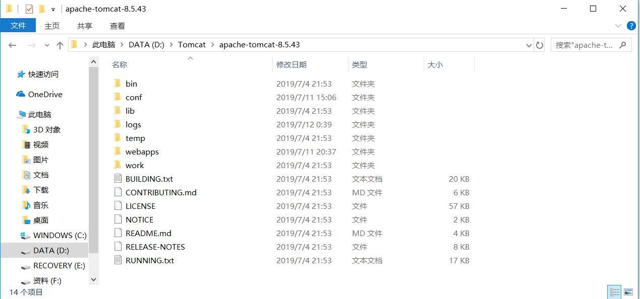Click the CONTRIBUTING.md file icon
The width and height of the screenshot is (640, 299).
click(118, 192)
